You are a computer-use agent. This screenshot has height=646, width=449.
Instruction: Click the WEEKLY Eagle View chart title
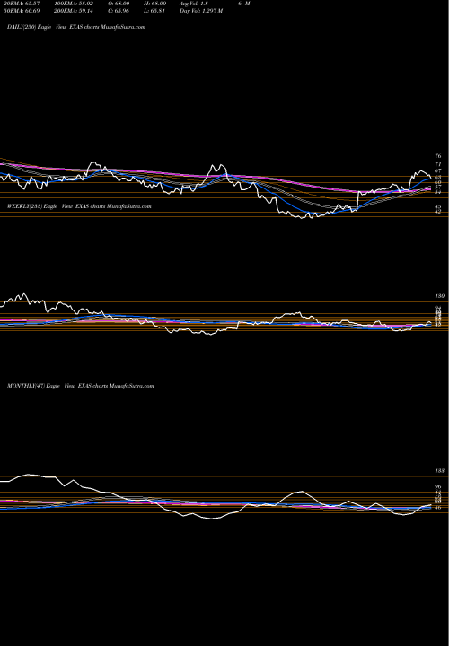(x=79, y=206)
